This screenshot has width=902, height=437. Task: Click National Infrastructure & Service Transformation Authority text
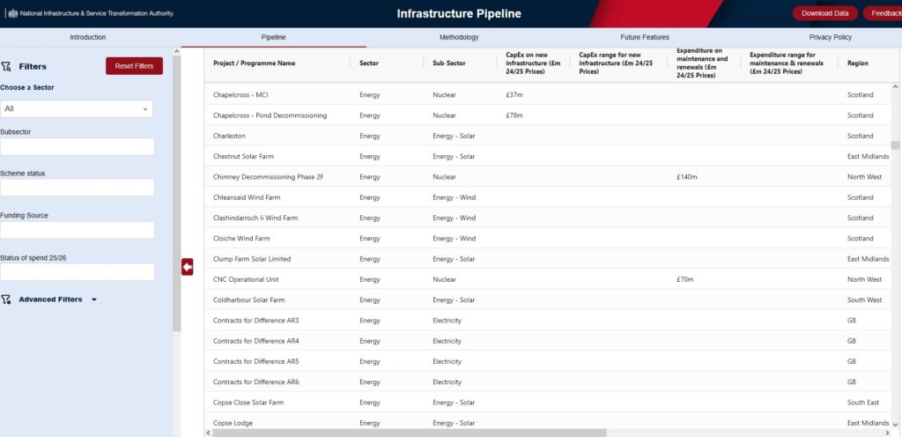tap(96, 13)
